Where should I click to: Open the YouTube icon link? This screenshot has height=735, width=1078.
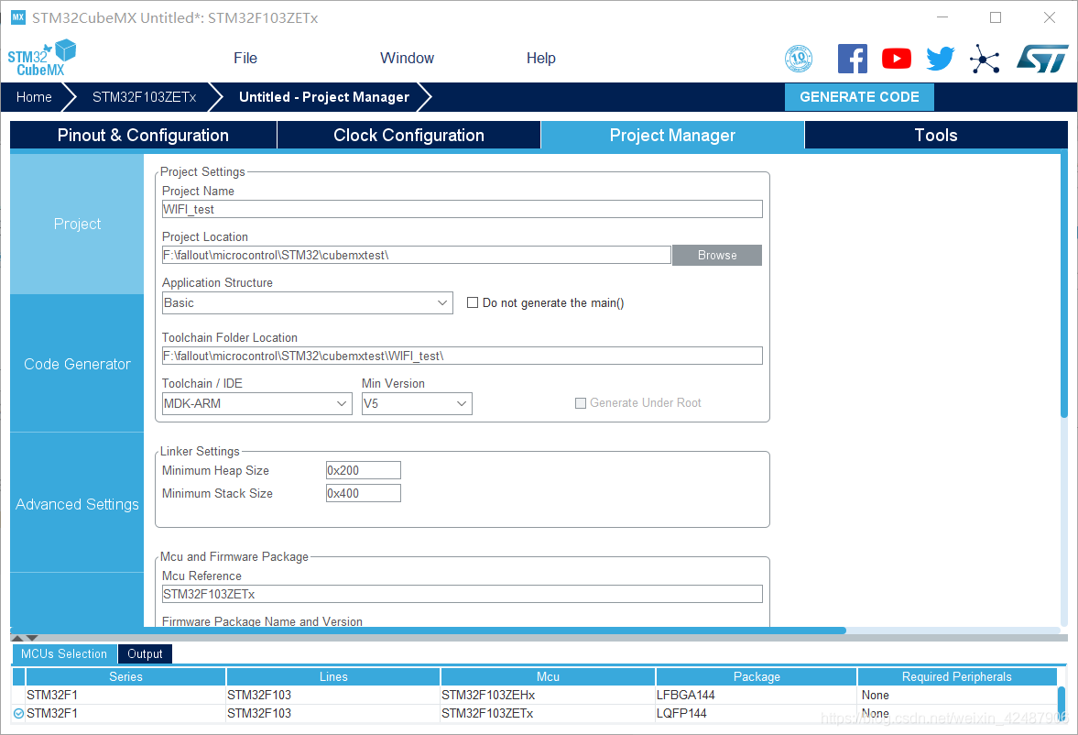tap(897, 59)
